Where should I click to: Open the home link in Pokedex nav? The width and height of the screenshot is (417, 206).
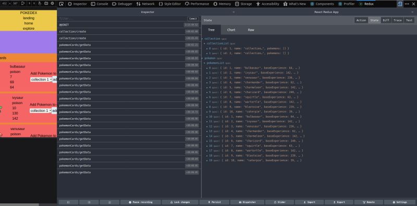pyautogui.click(x=29, y=23)
